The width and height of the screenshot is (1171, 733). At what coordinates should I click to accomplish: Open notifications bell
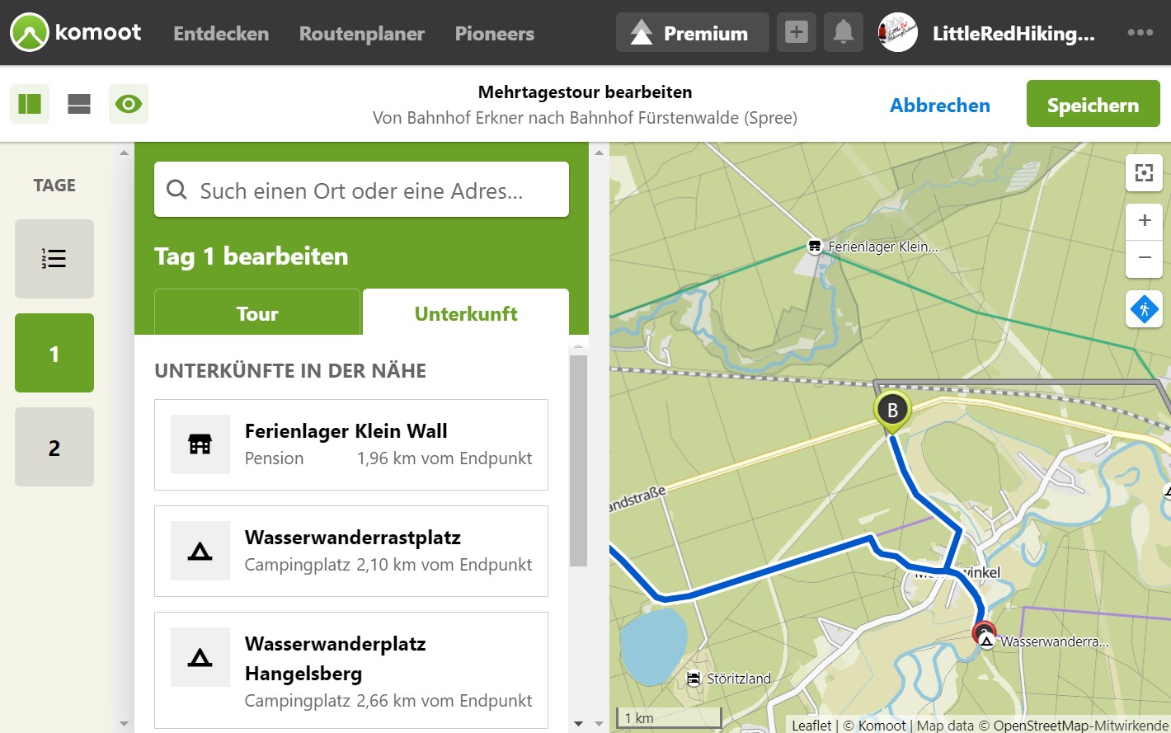point(843,32)
